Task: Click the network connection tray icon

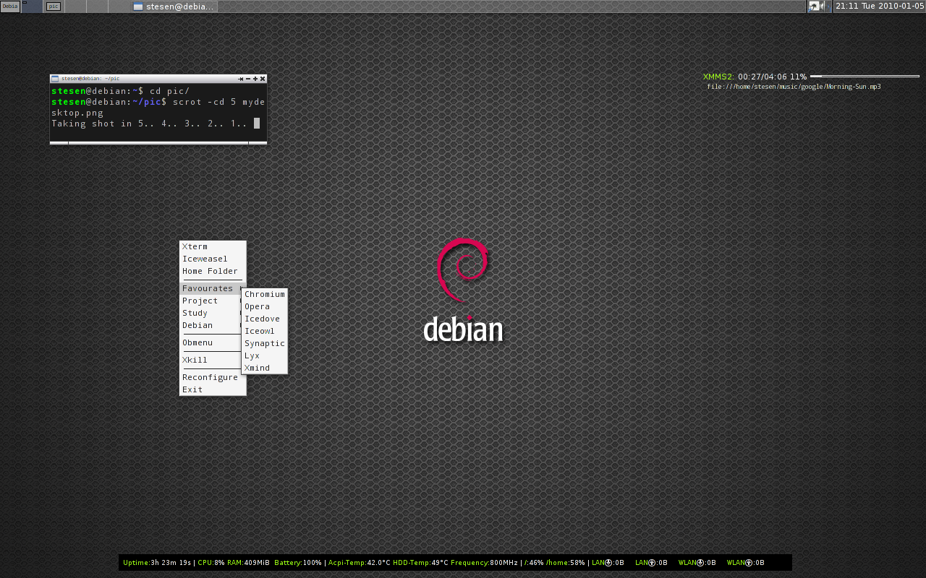Action: 814,7
